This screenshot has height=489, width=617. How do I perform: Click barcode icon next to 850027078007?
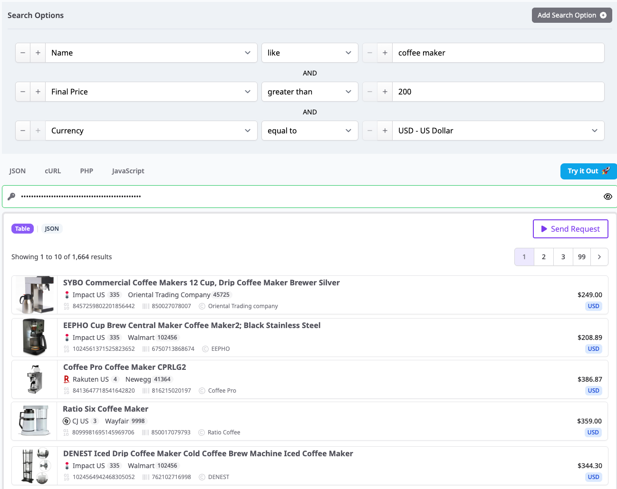pyautogui.click(x=146, y=306)
